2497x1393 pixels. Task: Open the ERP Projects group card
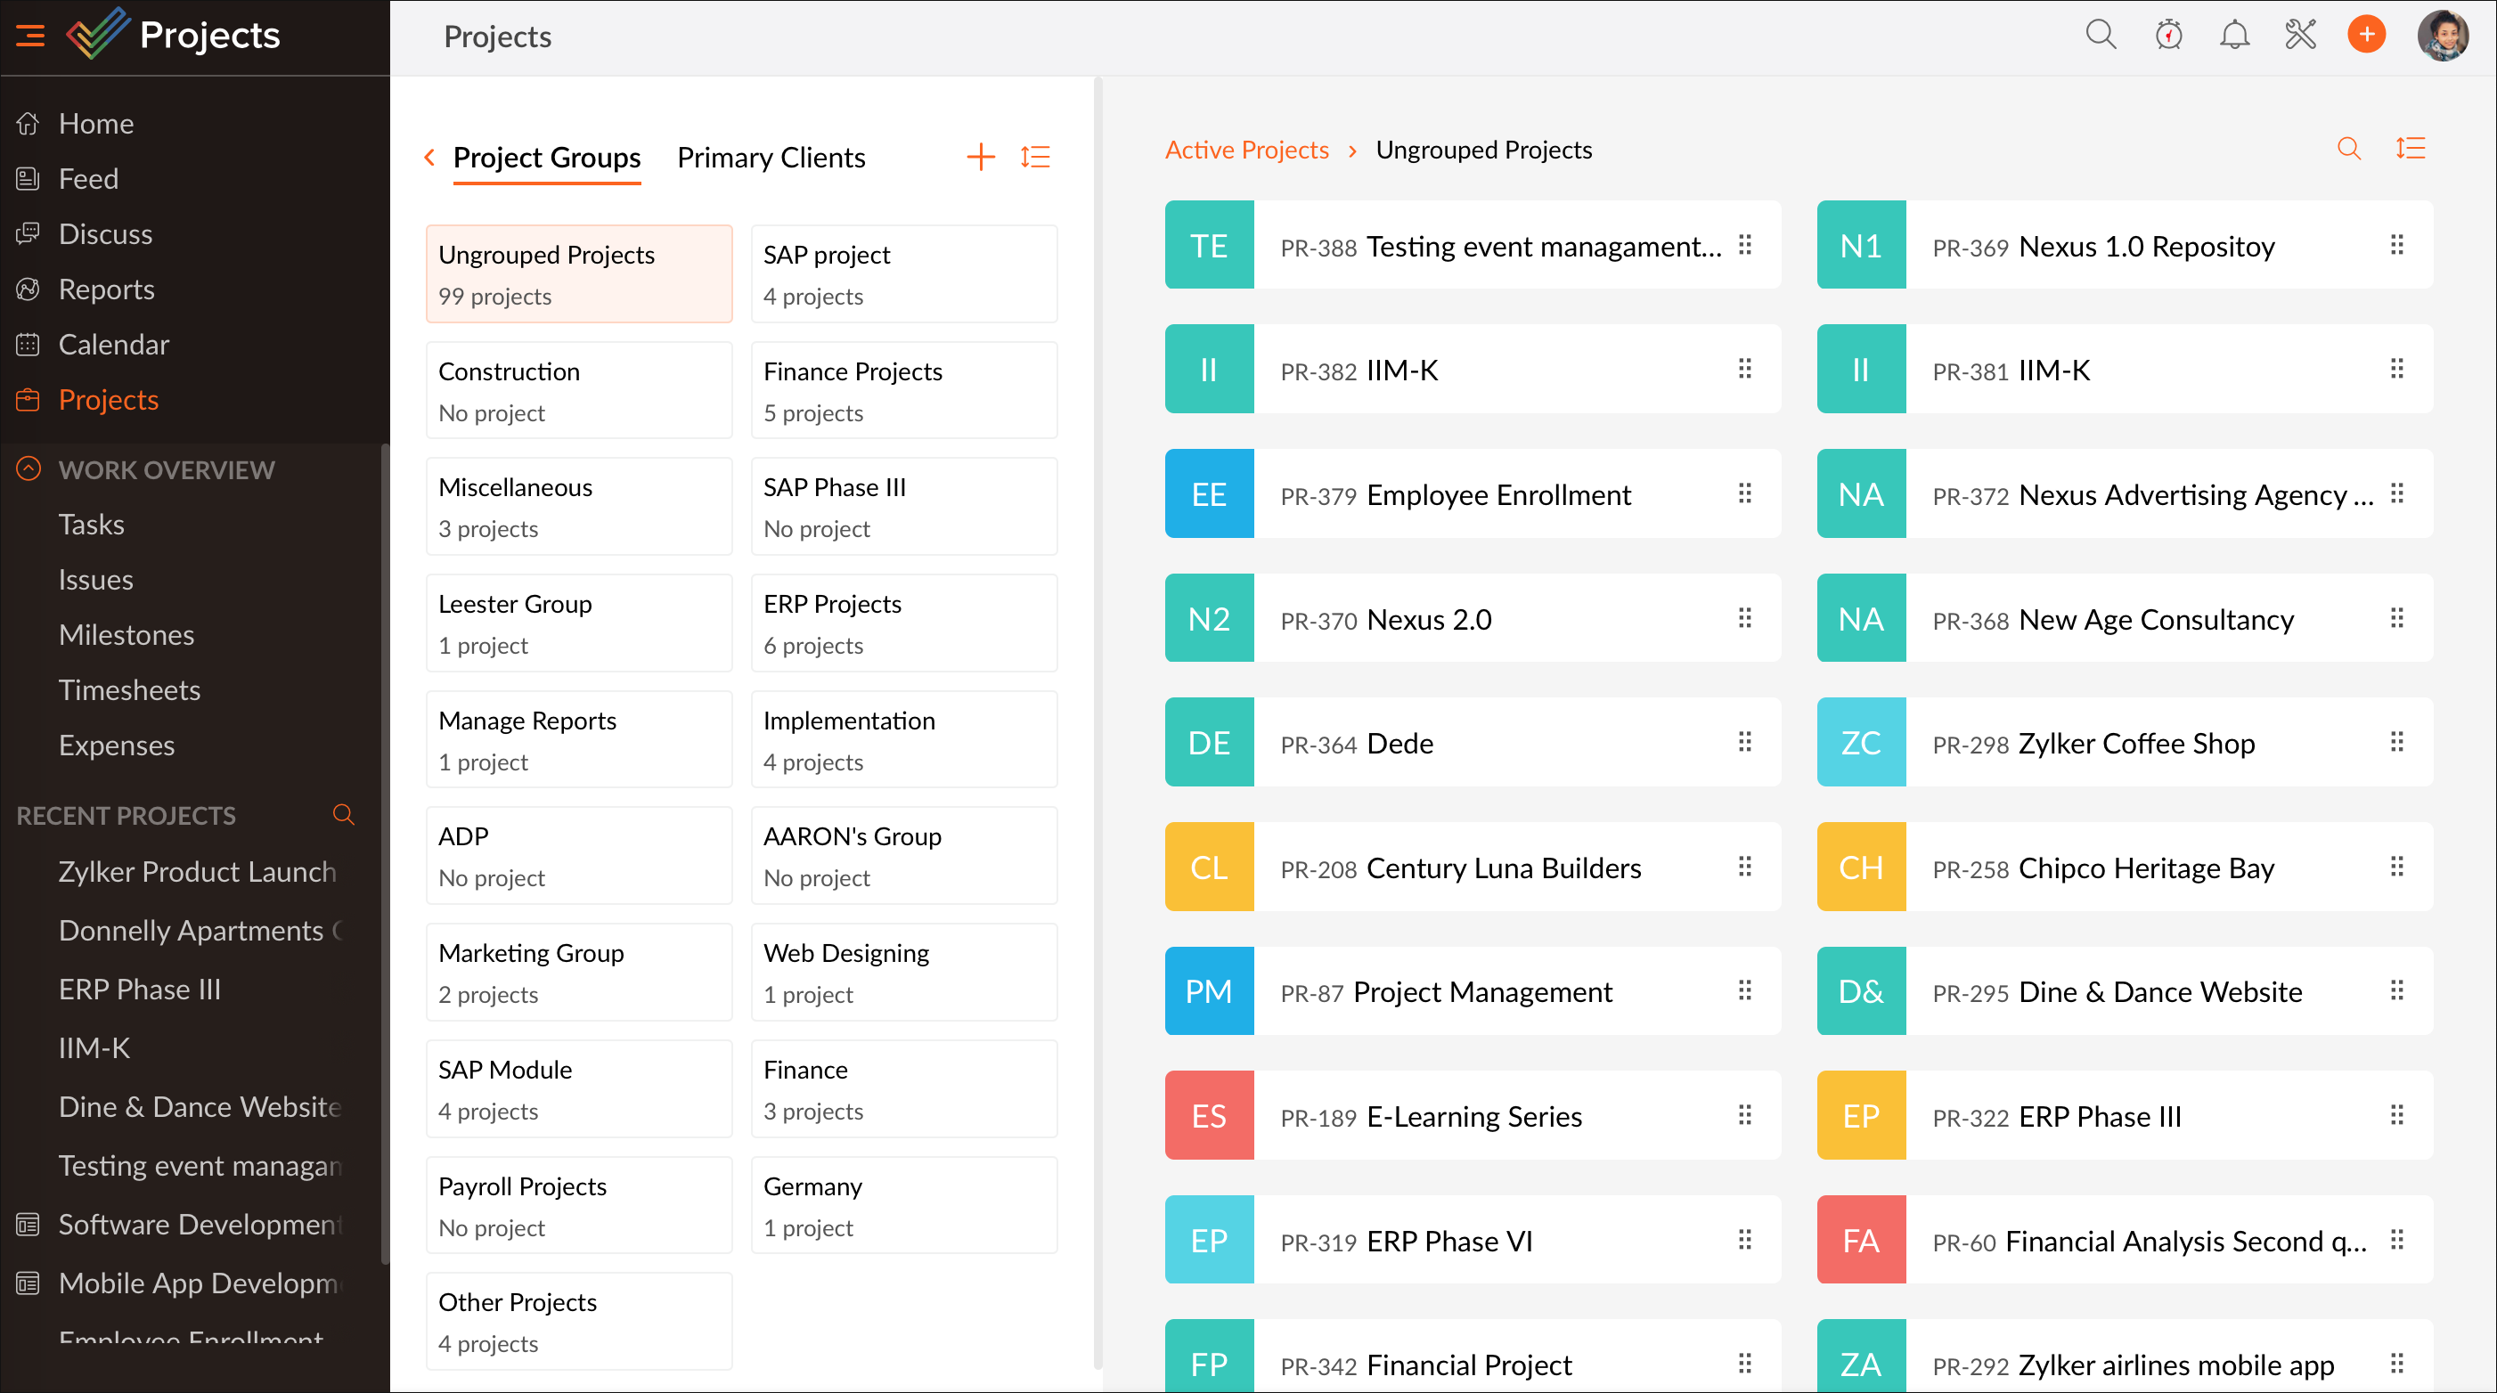(903, 623)
